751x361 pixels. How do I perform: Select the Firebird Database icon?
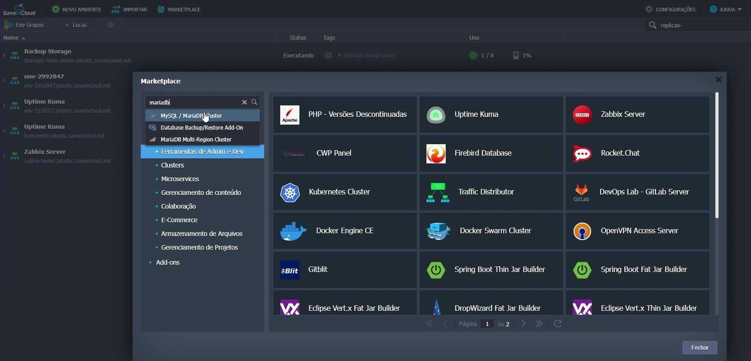(436, 154)
